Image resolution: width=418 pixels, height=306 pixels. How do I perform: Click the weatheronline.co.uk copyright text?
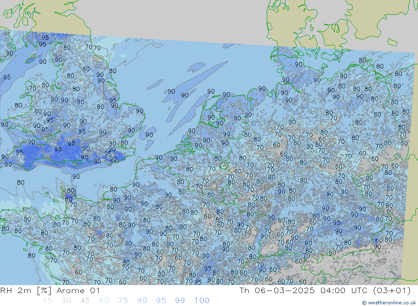tap(389, 303)
